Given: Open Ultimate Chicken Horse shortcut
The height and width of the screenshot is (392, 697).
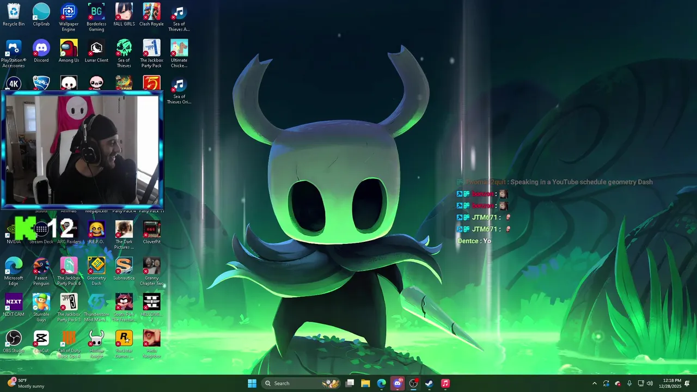Looking at the screenshot, I should point(179,54).
